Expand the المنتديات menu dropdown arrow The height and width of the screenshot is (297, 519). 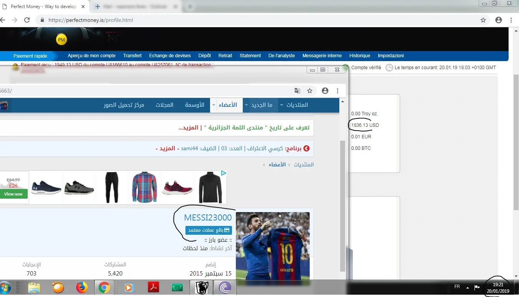282,105
